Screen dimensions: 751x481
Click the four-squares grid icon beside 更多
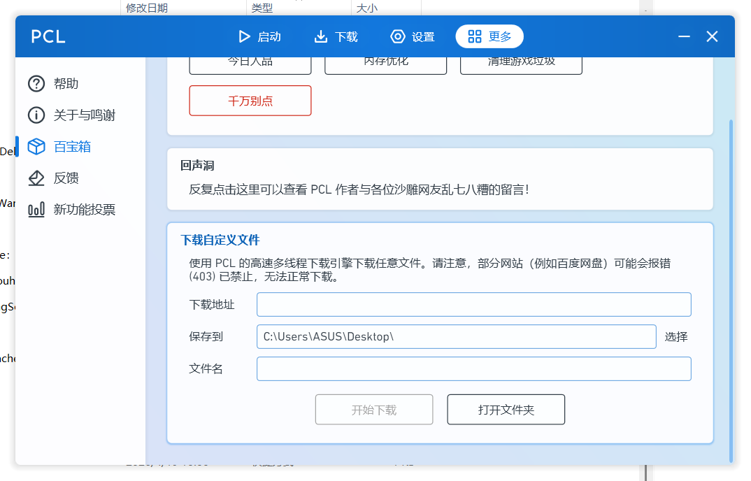coord(475,36)
